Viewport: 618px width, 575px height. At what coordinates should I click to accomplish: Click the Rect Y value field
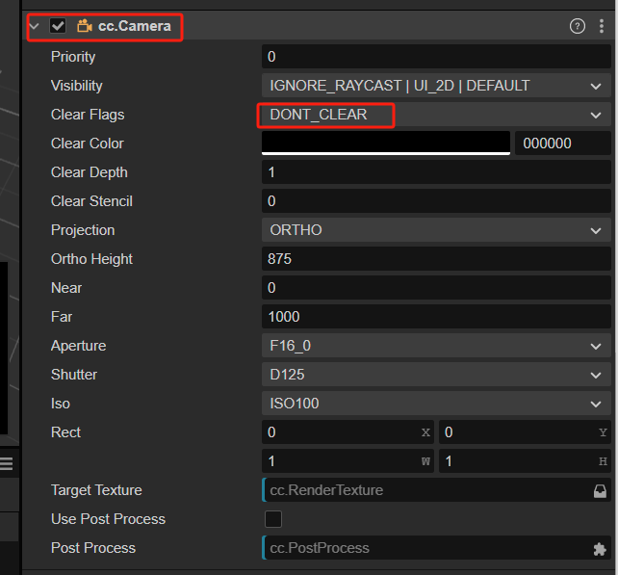point(525,432)
